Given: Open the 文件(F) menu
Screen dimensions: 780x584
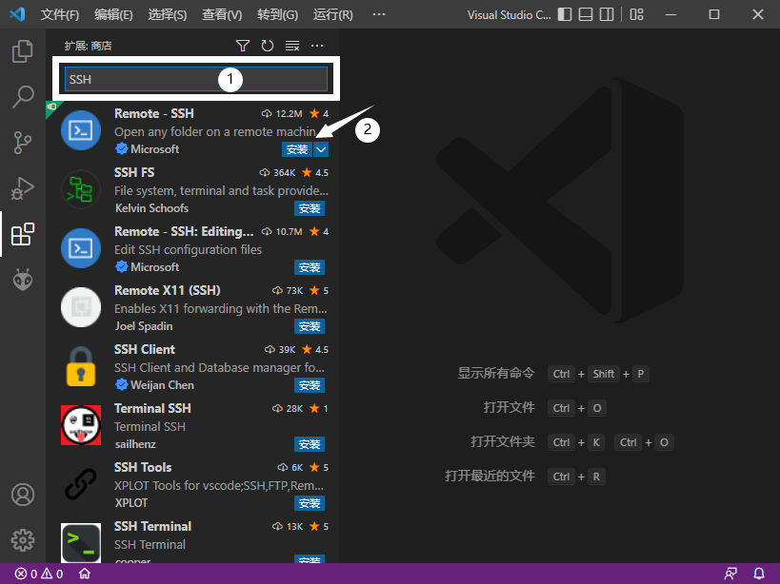Looking at the screenshot, I should 60,14.
